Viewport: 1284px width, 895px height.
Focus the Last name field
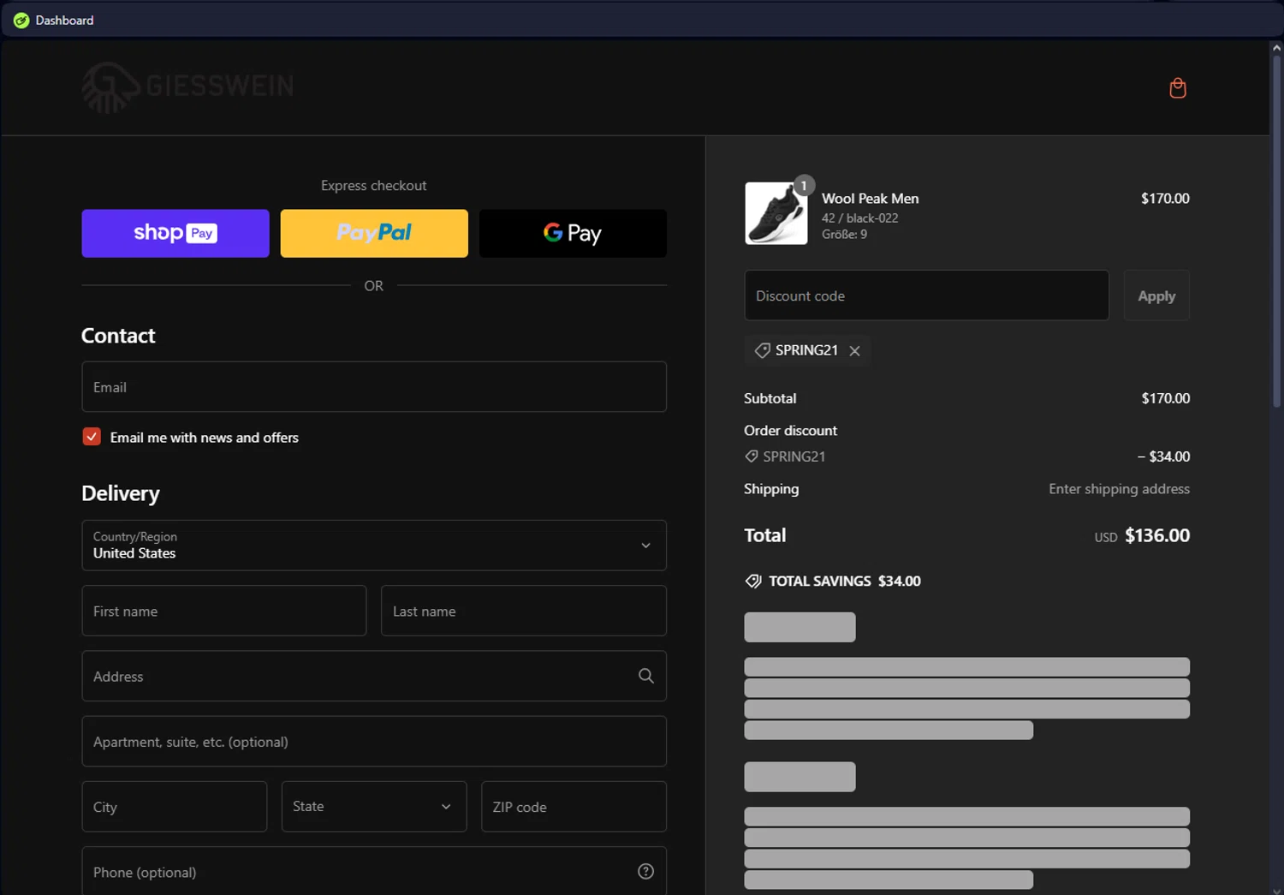click(x=524, y=611)
